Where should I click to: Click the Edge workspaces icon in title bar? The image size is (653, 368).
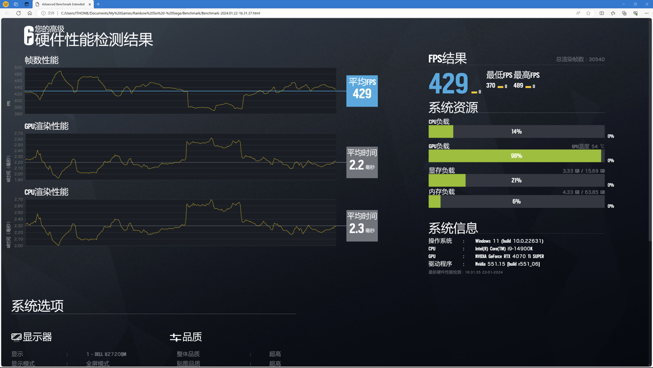16,4
